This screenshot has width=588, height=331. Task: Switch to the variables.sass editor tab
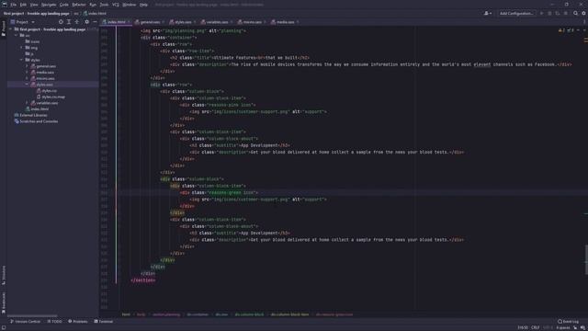[217, 22]
